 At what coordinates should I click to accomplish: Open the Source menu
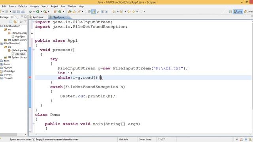(12, 6)
